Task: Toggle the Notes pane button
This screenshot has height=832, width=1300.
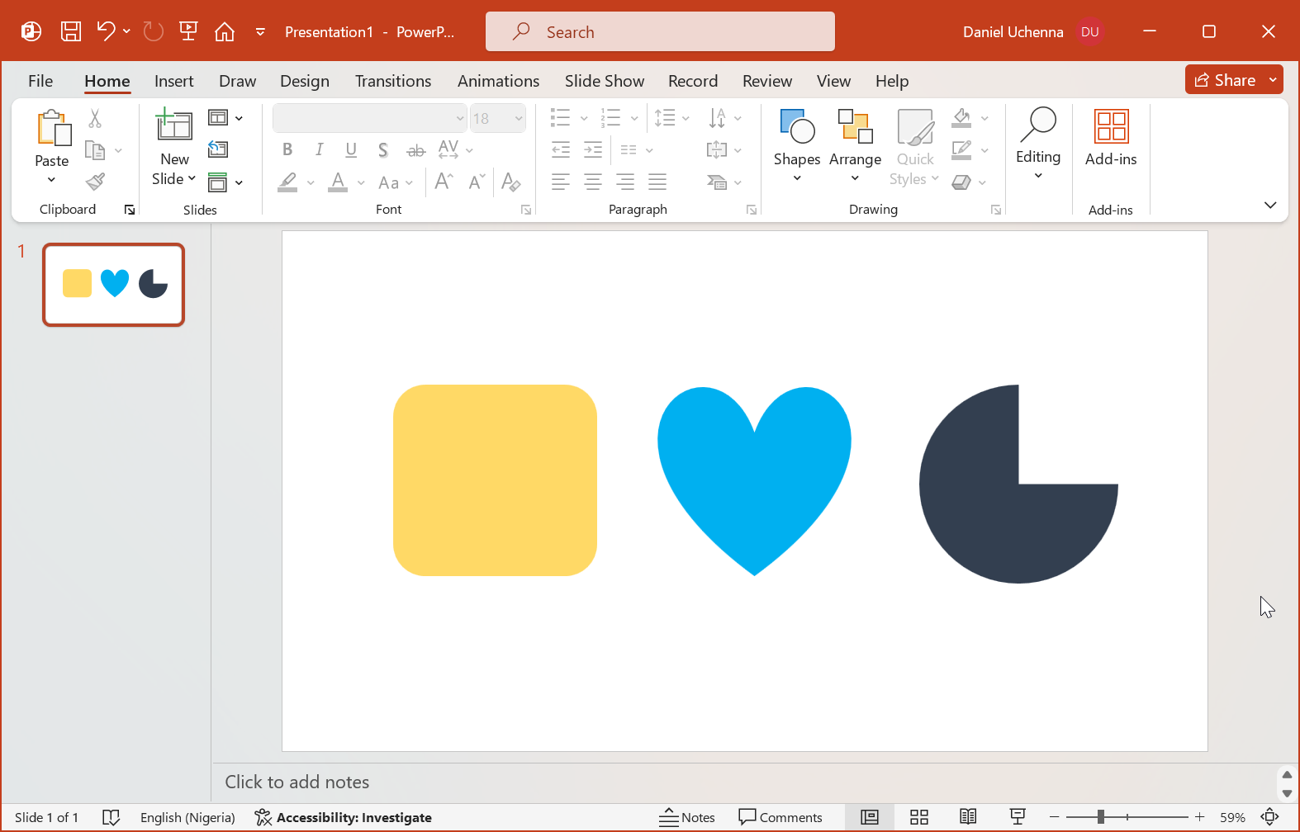Action: pyautogui.click(x=687, y=817)
